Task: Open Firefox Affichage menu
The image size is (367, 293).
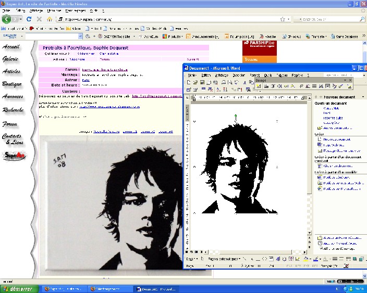Action: 36,10
